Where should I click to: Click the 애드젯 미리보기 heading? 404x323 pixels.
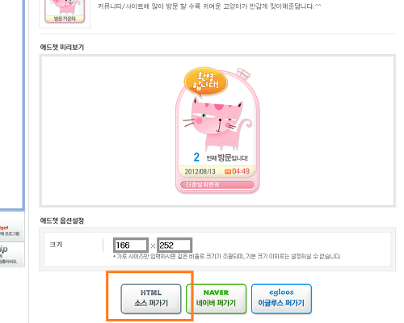point(62,47)
